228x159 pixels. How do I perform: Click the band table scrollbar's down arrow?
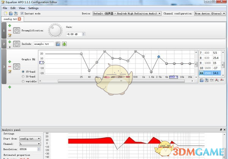223,75
